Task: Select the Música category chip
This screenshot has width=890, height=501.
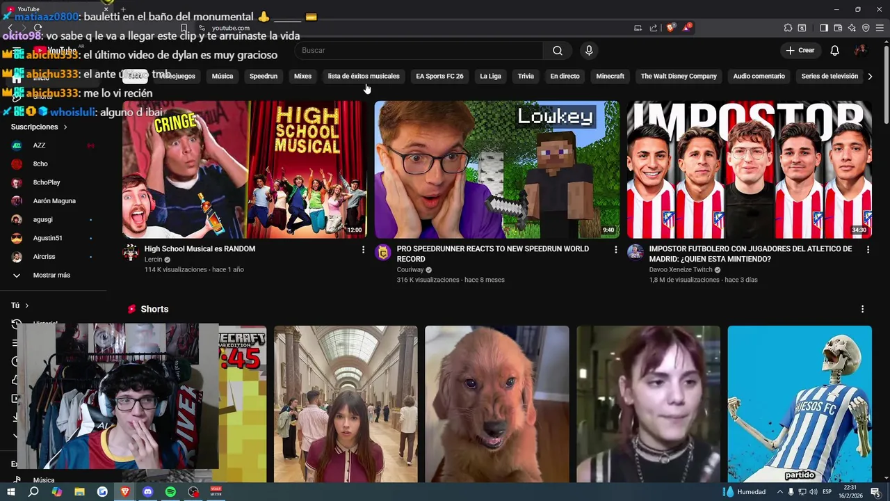Action: (x=222, y=76)
